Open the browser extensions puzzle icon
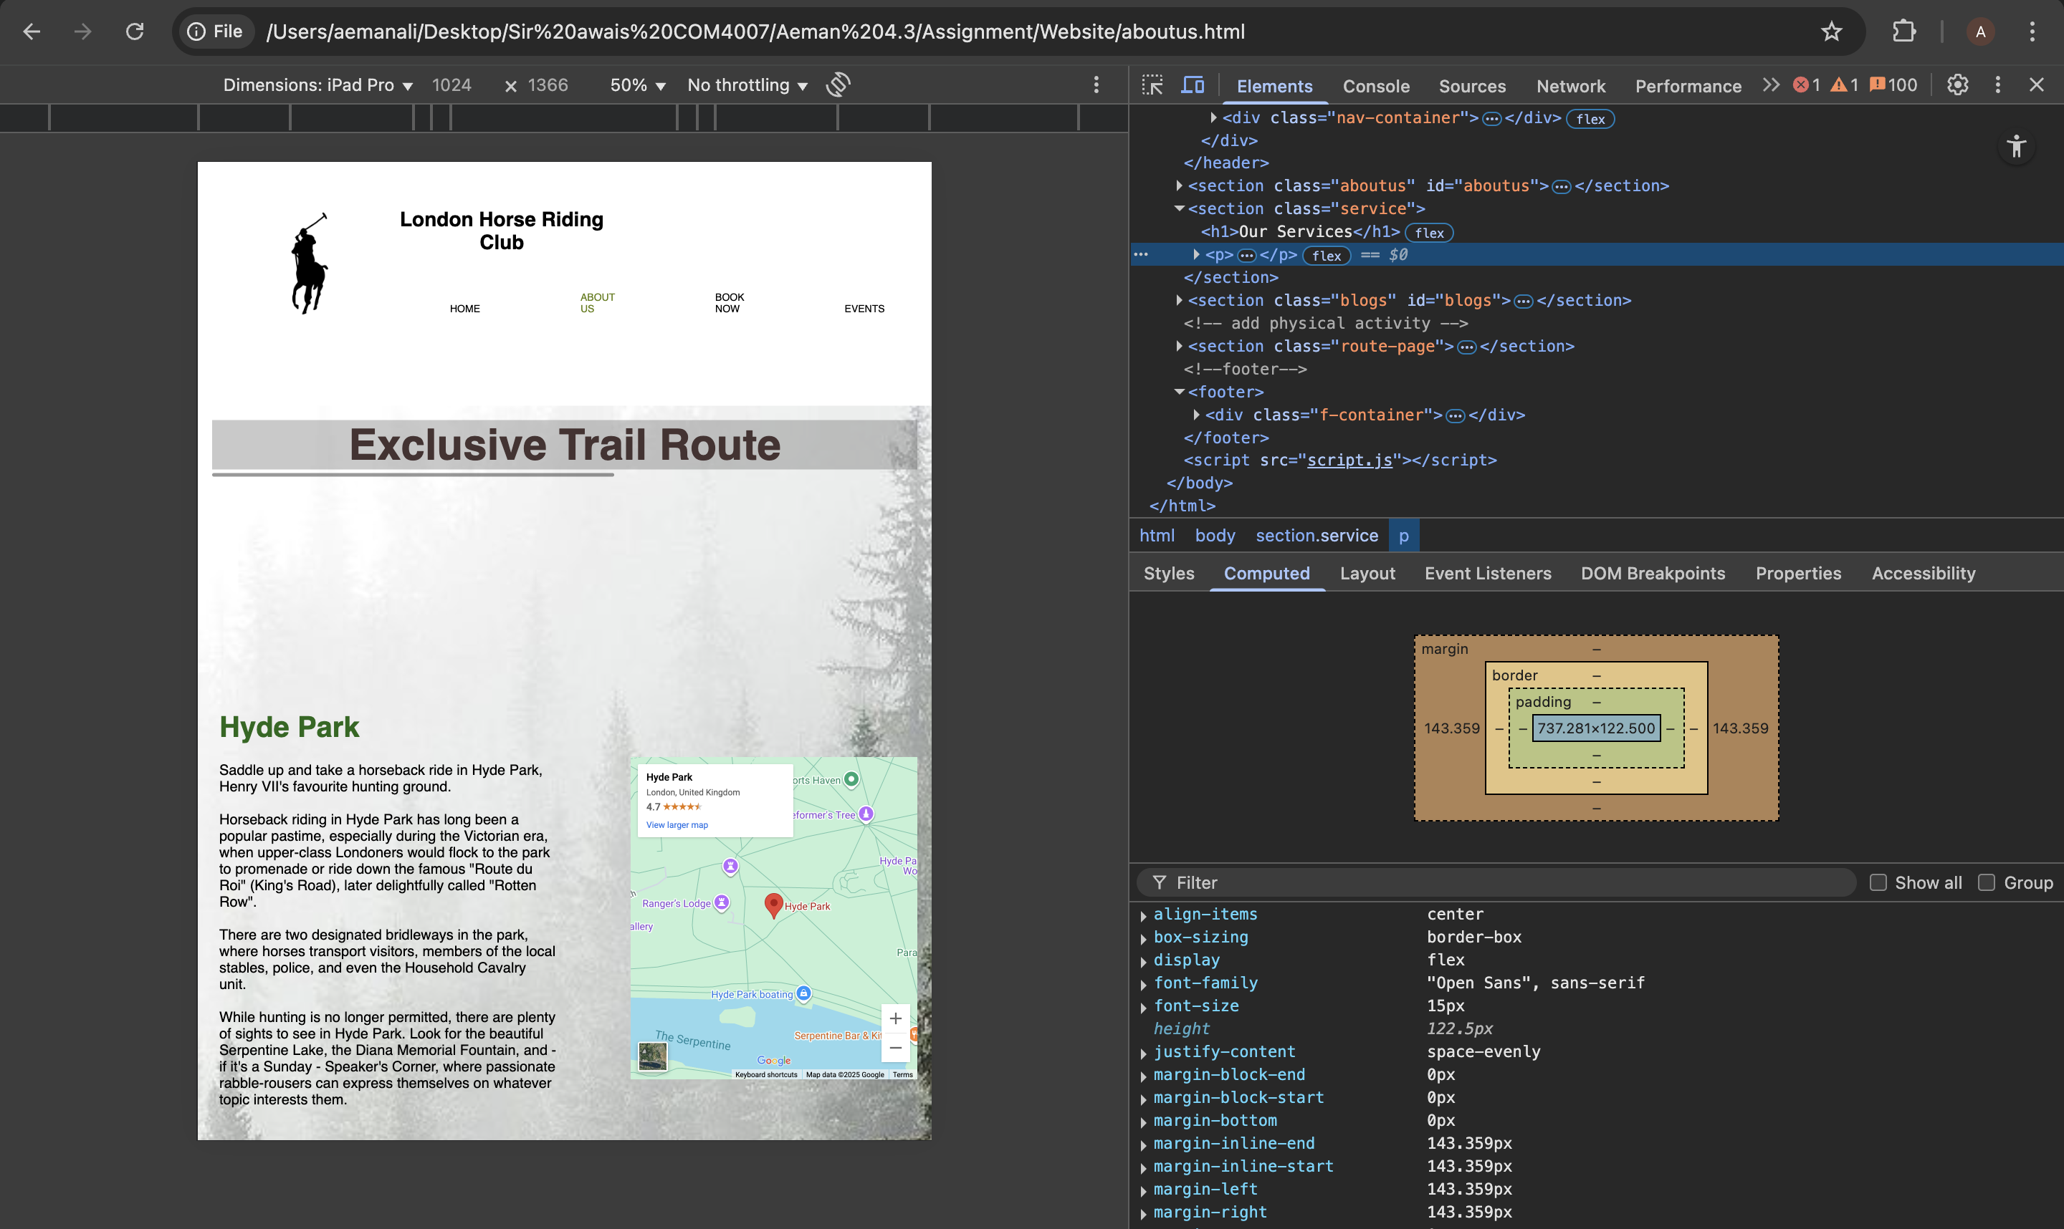Image resolution: width=2064 pixels, height=1229 pixels. coord(1904,32)
